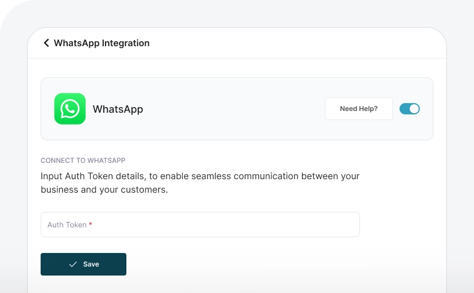Click the Auth Token placeholder label
Screen dimensions: 474x293
pos(67,225)
